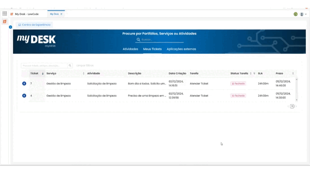The width and height of the screenshot is (310, 174).
Task: Sort by Status Tarefa column arrows
Action: [251, 74]
